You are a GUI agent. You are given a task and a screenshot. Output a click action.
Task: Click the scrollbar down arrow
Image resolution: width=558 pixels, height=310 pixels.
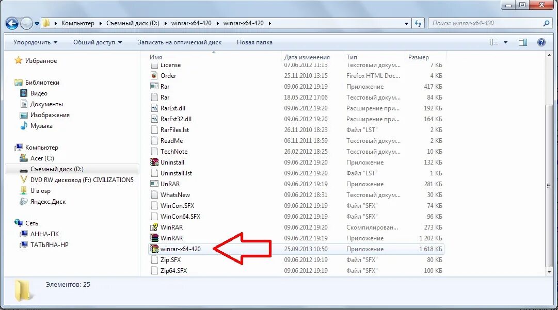coord(549,272)
